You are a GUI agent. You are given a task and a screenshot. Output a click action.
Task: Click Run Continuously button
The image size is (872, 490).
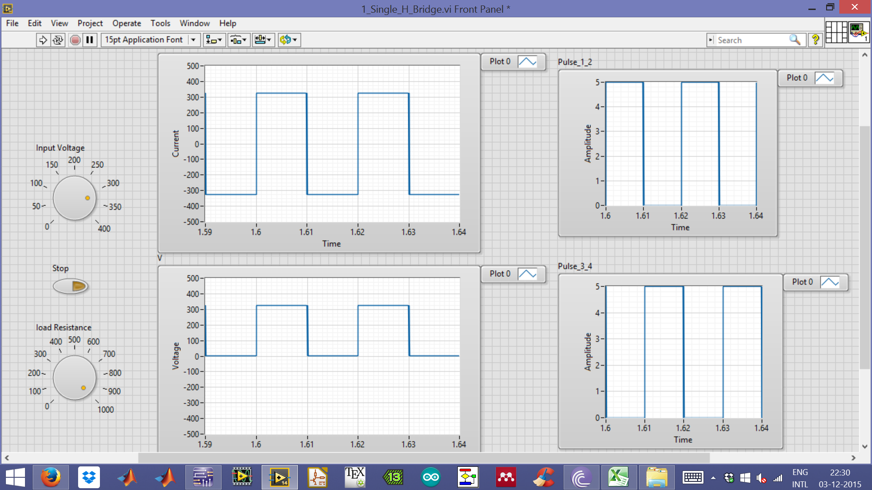pos(58,40)
